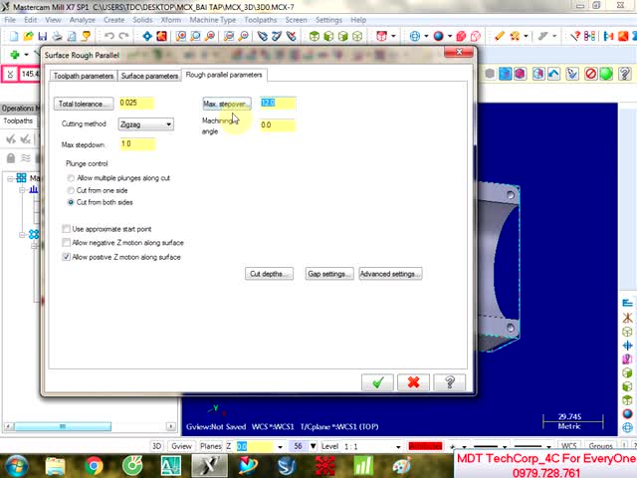
Task: Open the Advanced settings dialog
Action: tap(390, 274)
